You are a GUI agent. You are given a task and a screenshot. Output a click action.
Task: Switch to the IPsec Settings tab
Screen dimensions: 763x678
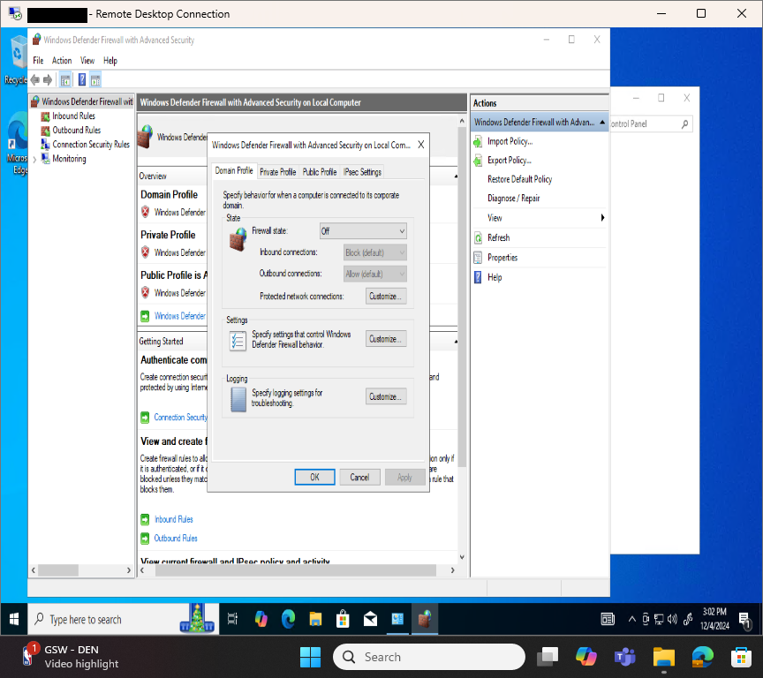[363, 171]
